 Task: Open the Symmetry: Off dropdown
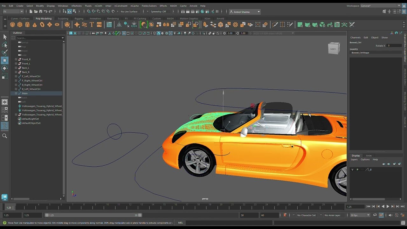(160, 11)
